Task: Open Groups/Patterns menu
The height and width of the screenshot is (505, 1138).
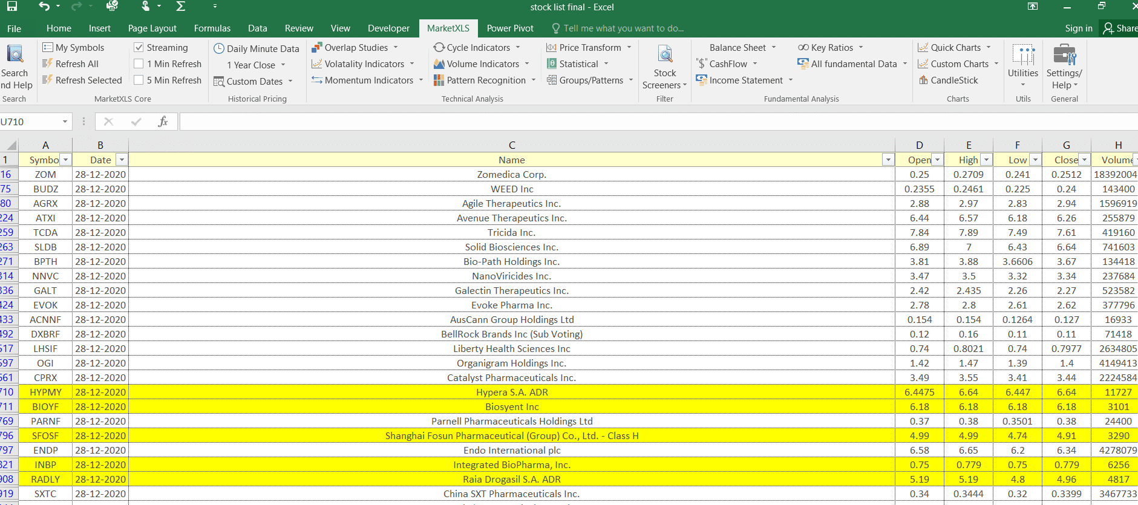Action: point(590,80)
